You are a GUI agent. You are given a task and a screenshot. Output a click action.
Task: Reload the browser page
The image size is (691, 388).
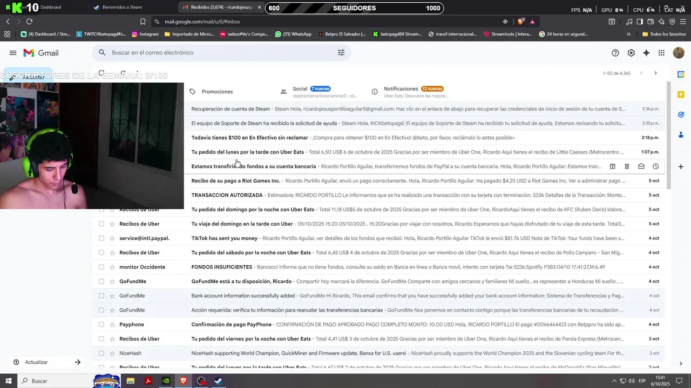coord(29,22)
